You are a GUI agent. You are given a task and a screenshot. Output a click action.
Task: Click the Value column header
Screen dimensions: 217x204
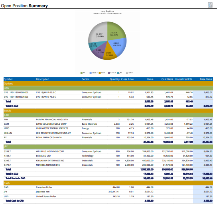[x=150, y=79]
